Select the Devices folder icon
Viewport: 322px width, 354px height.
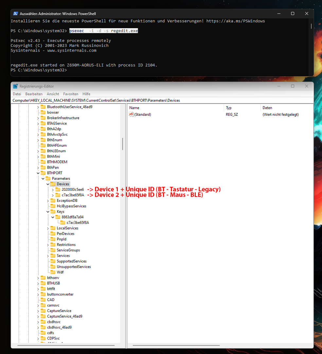coord(53,184)
